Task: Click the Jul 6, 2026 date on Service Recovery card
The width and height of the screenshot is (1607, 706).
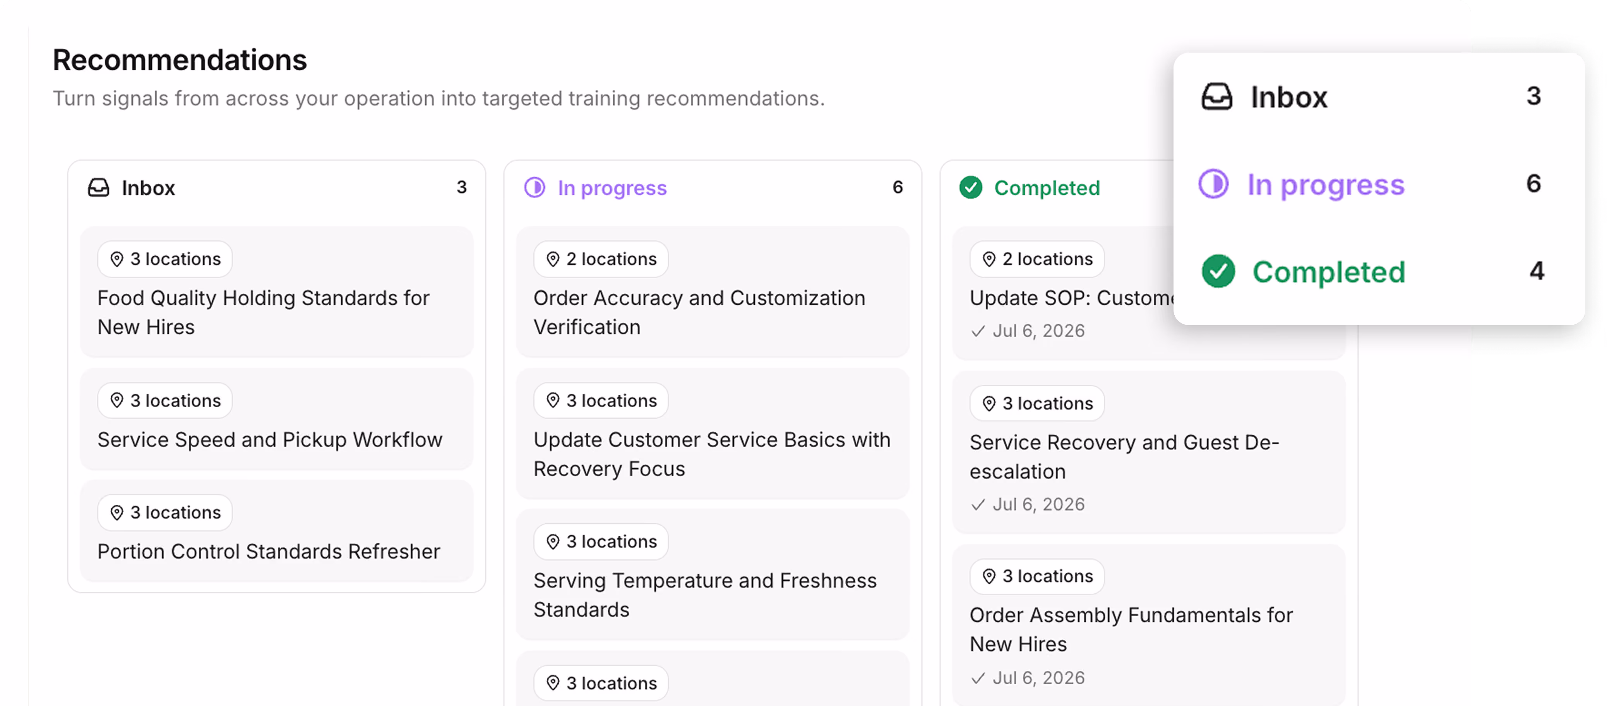Action: pyautogui.click(x=1039, y=505)
